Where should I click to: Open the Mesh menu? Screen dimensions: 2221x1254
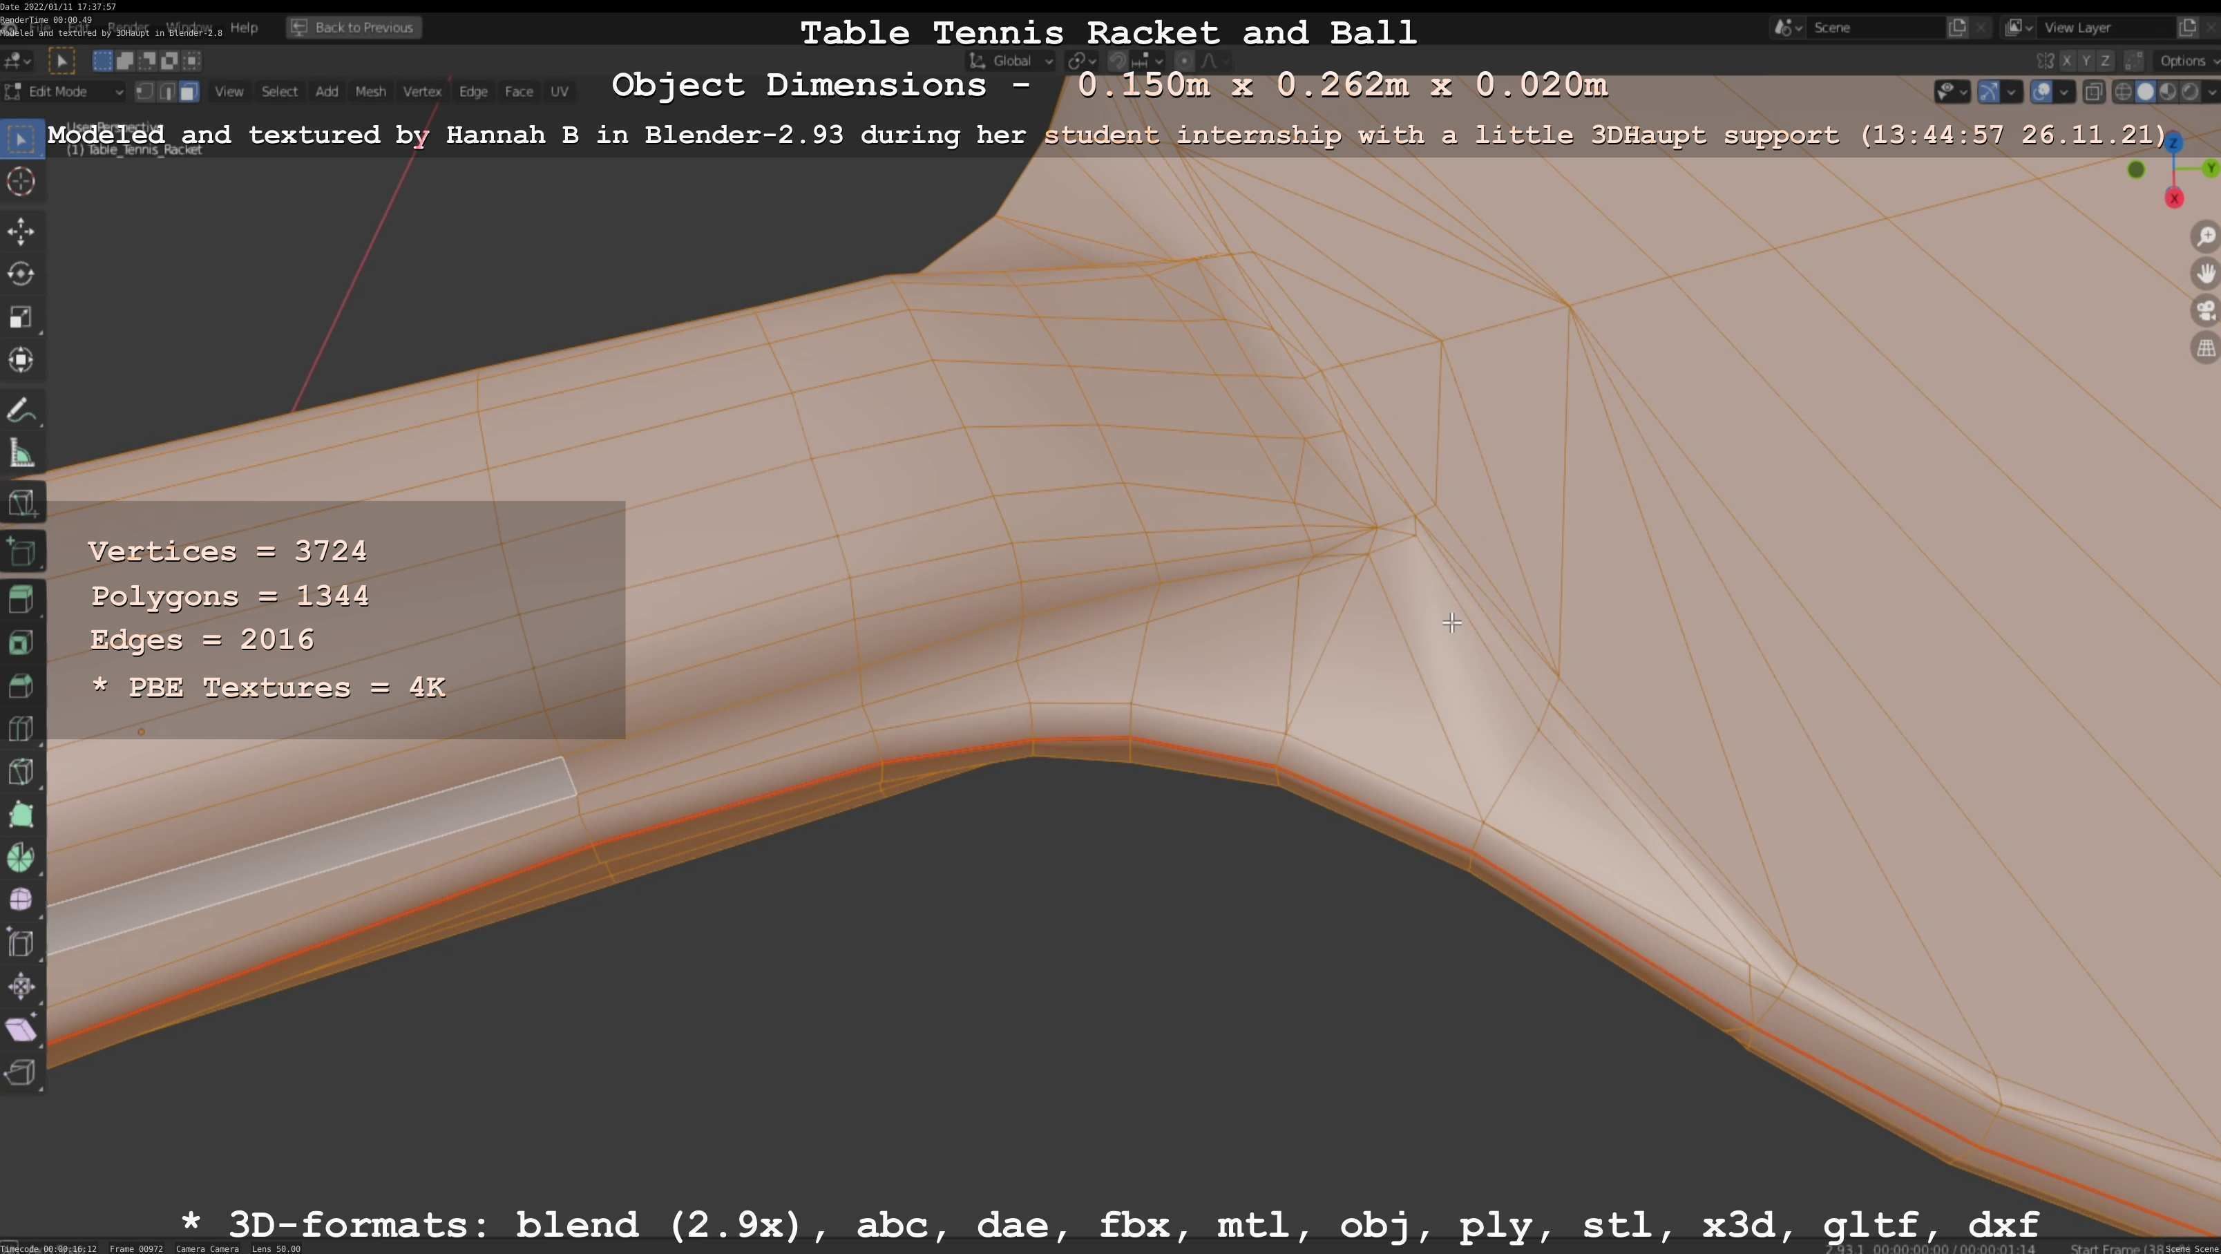pos(370,91)
